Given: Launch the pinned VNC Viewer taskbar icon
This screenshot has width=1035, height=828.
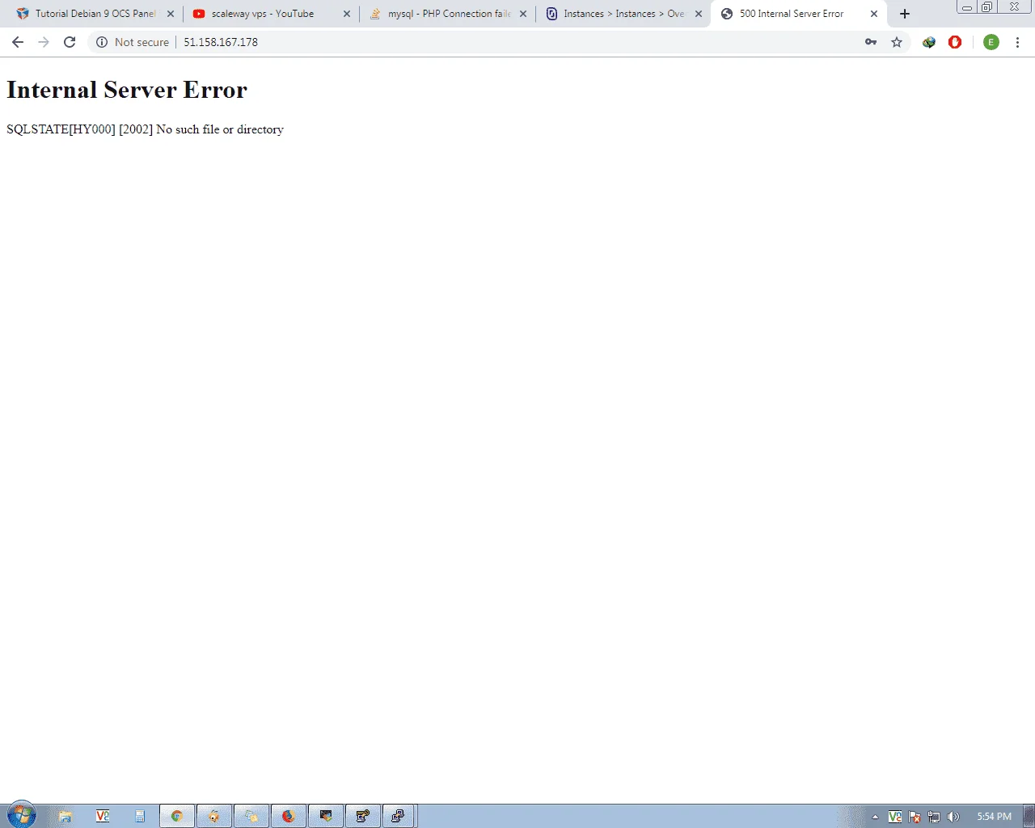Looking at the screenshot, I should [102, 817].
